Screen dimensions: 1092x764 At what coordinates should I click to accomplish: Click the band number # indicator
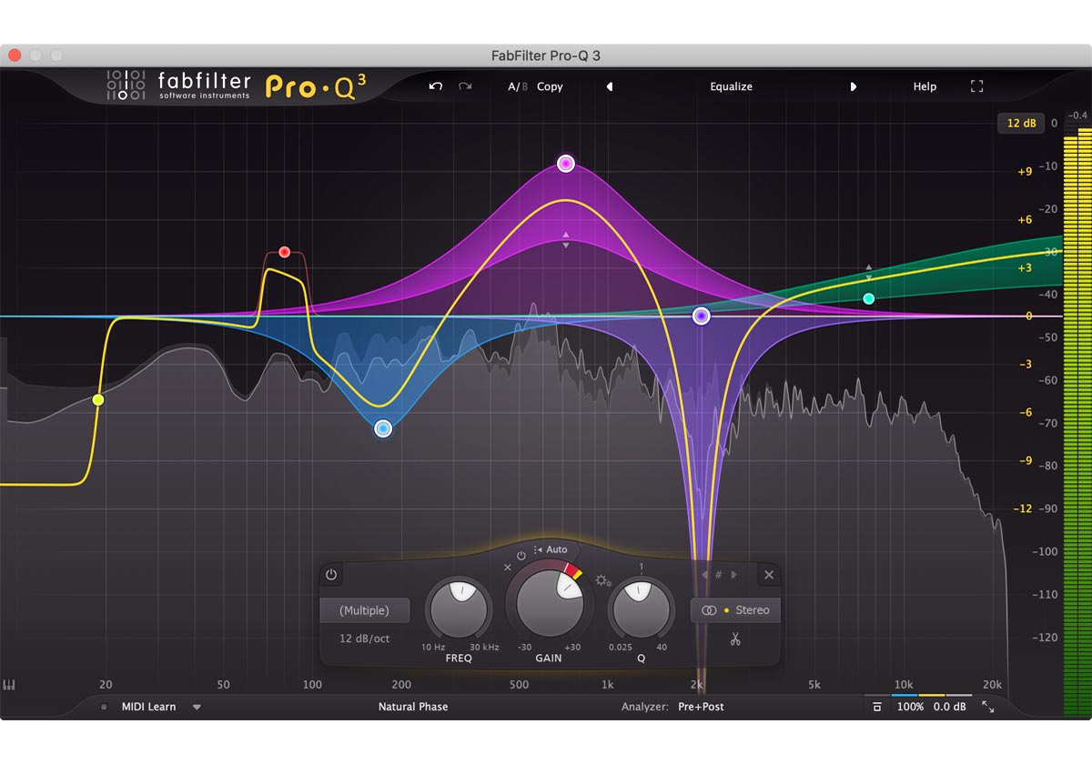click(x=719, y=575)
